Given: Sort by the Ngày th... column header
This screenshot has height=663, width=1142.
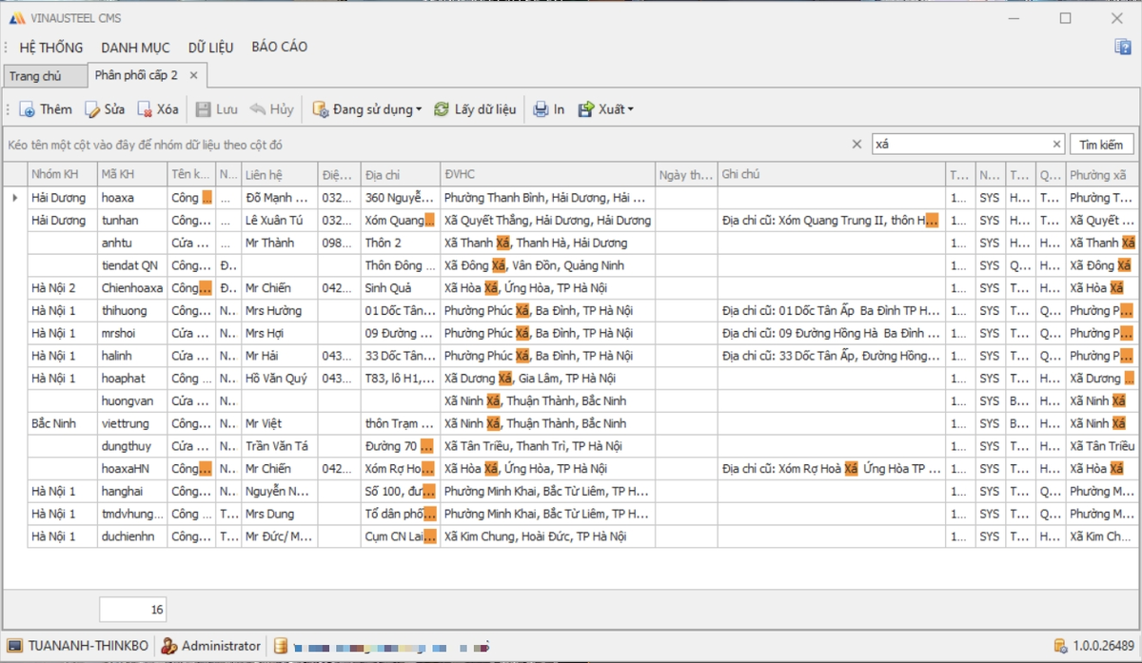Looking at the screenshot, I should (686, 175).
